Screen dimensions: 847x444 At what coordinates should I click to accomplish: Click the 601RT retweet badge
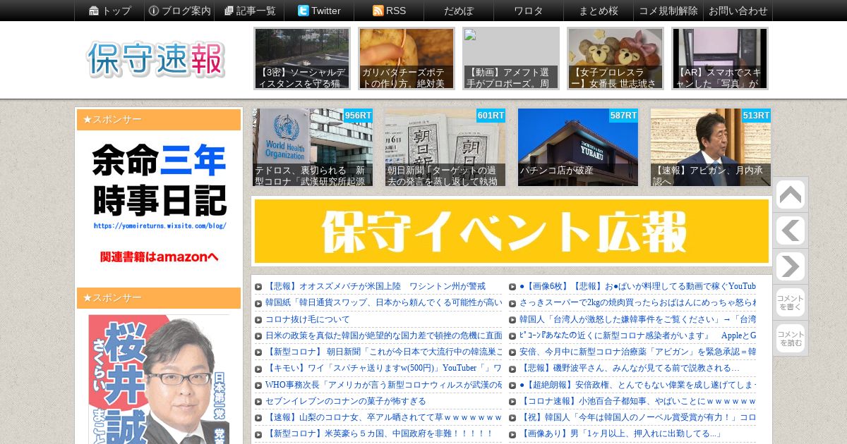491,116
